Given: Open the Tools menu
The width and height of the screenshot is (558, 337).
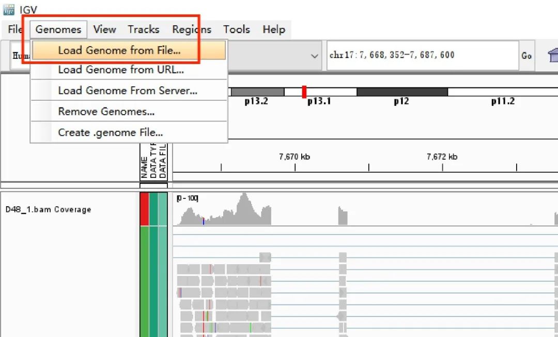Looking at the screenshot, I should [x=237, y=29].
